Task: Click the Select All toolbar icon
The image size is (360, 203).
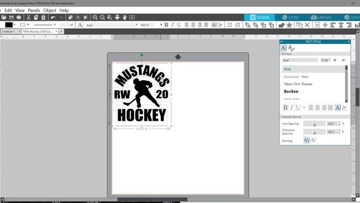Action: coord(70,17)
